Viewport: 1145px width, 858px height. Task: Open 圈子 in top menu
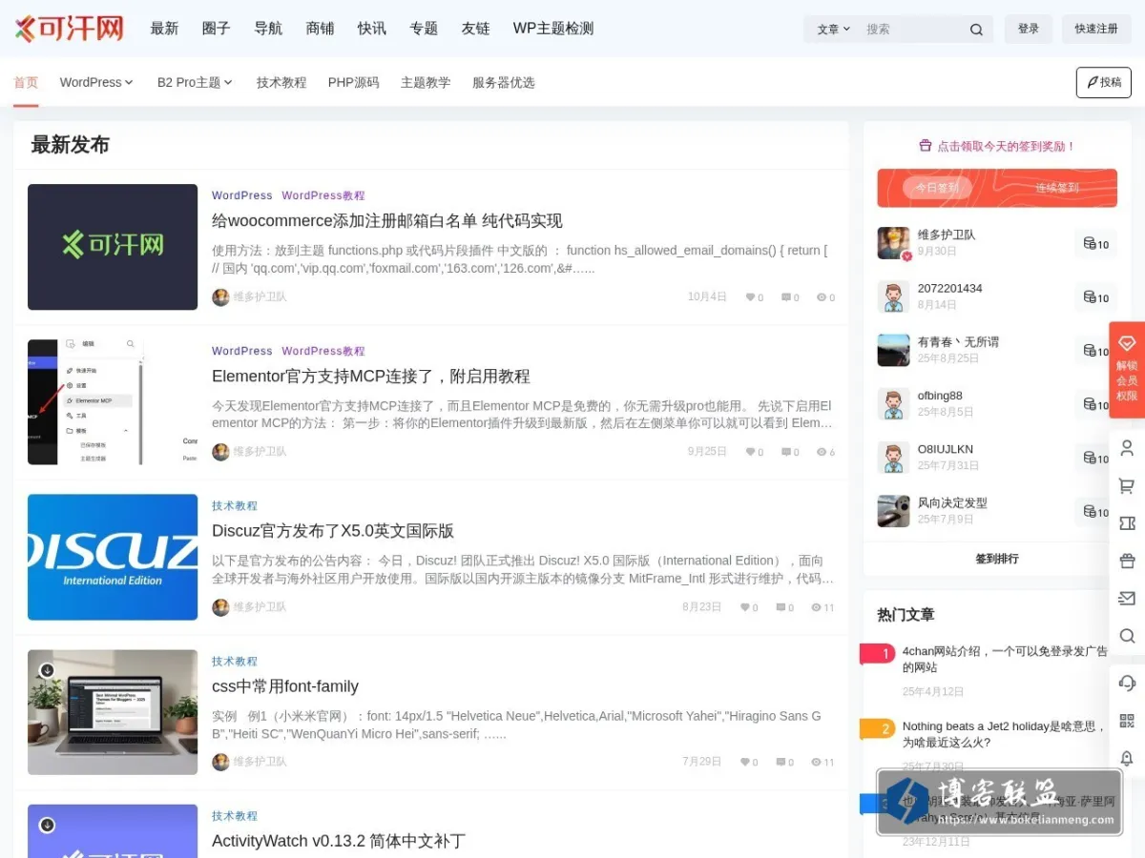[217, 29]
